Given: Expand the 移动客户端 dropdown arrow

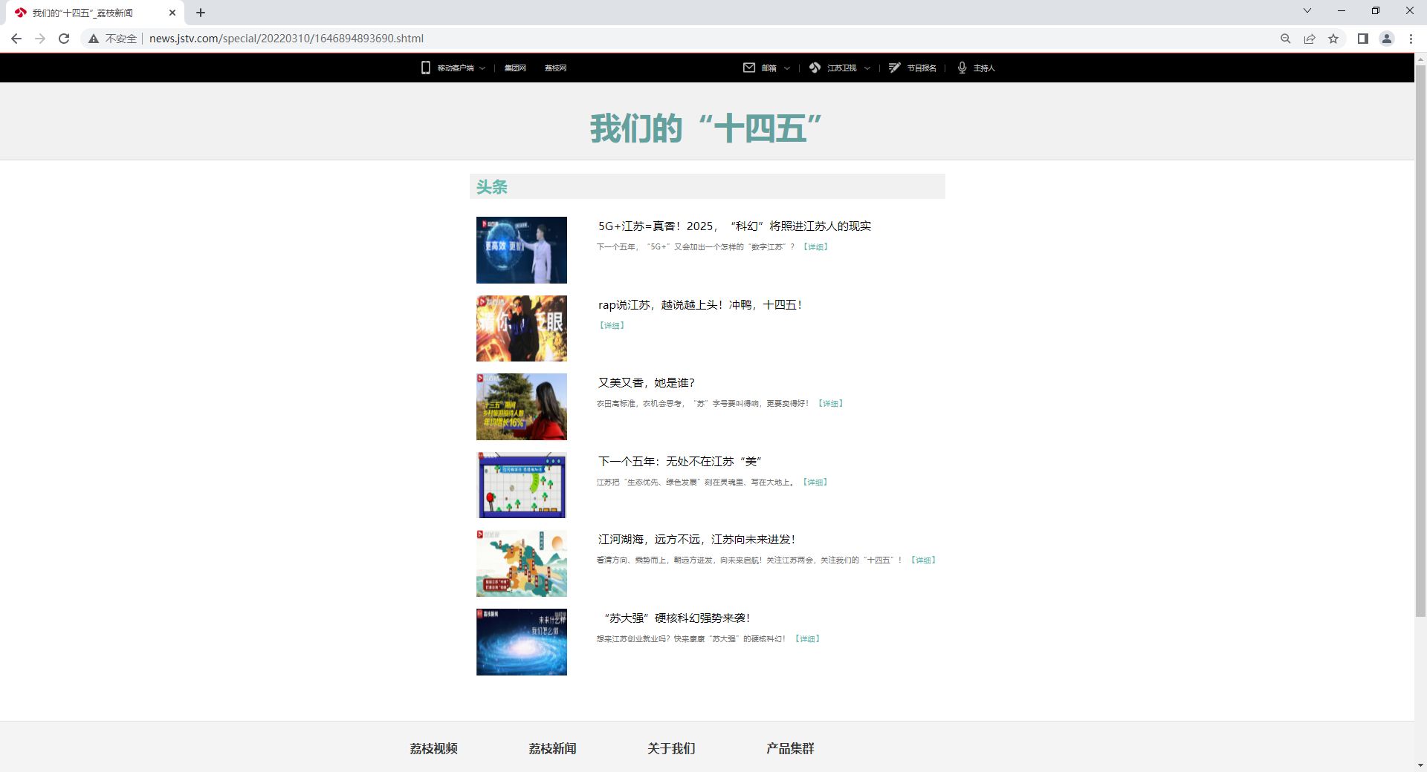Looking at the screenshot, I should click(482, 68).
